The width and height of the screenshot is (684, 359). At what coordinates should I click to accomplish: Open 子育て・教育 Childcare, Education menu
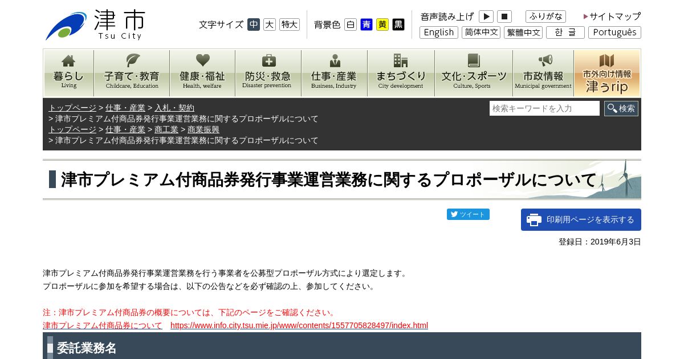click(x=132, y=73)
